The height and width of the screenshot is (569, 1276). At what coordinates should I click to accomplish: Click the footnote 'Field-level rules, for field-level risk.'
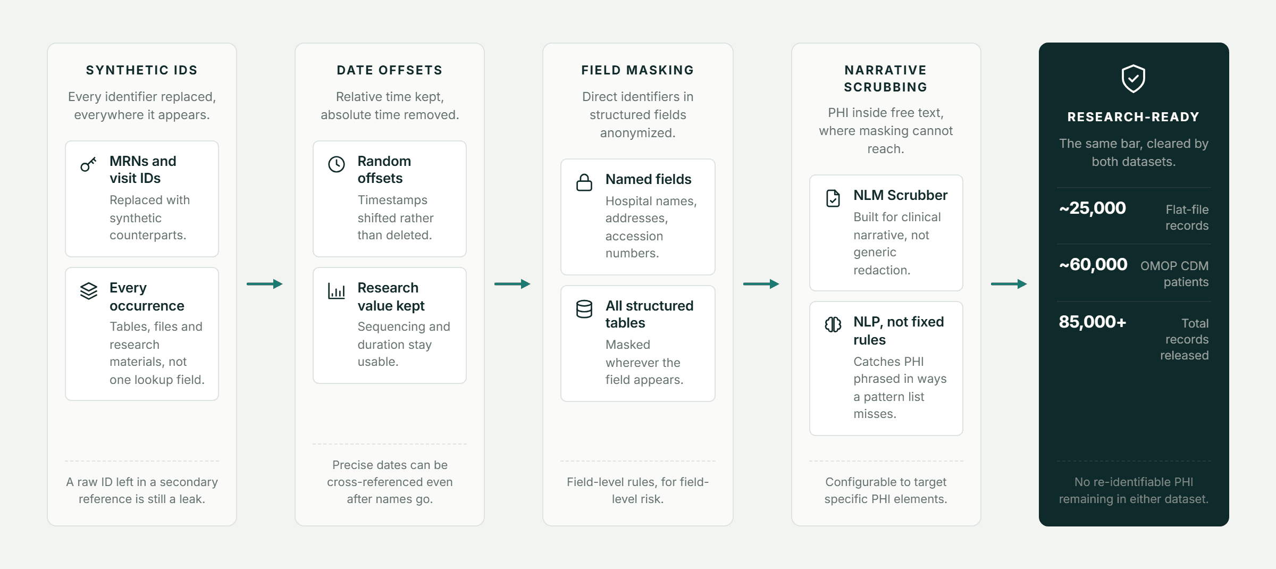pyautogui.click(x=637, y=490)
